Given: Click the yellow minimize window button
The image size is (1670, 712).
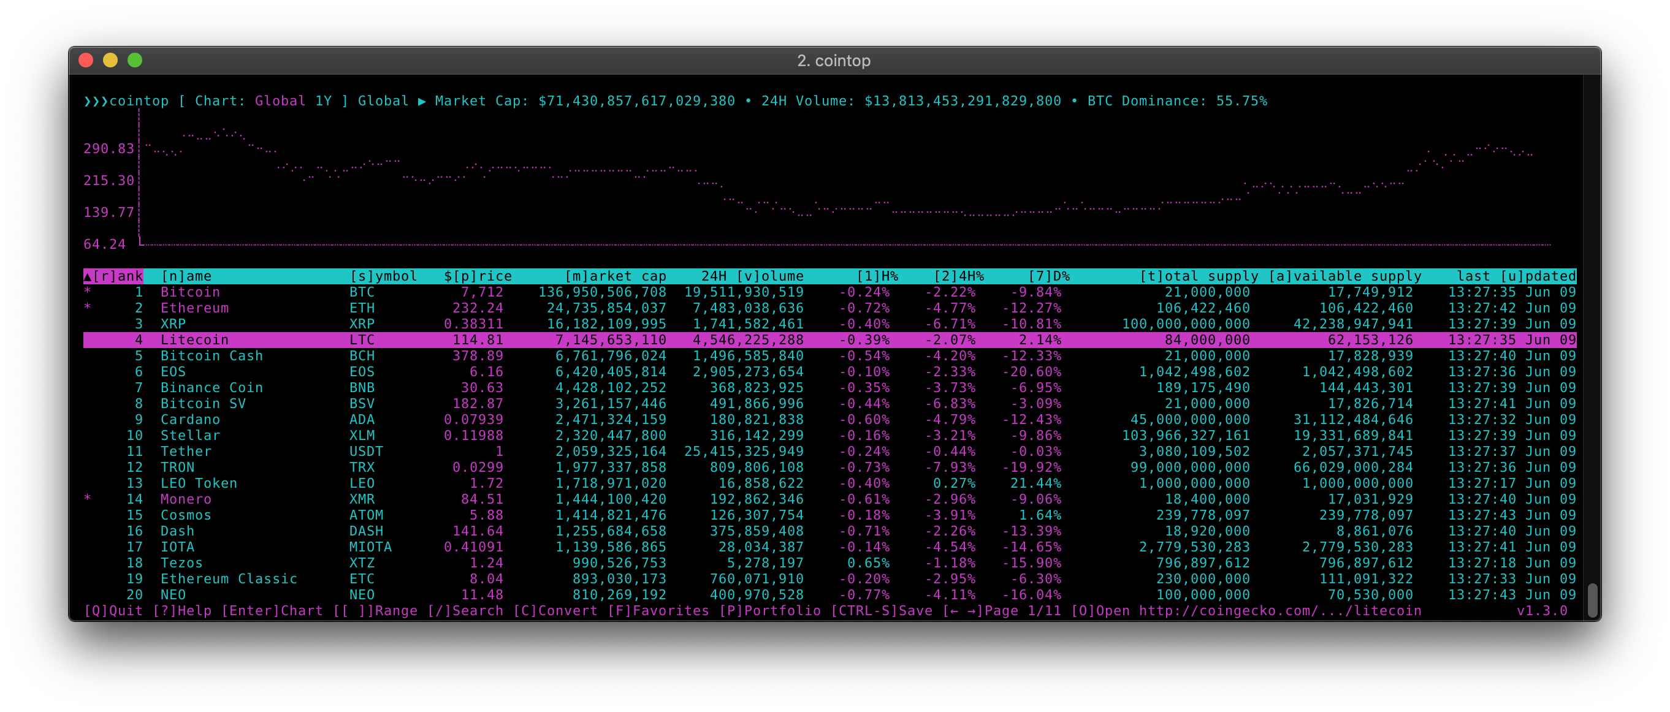Looking at the screenshot, I should pyautogui.click(x=110, y=60).
